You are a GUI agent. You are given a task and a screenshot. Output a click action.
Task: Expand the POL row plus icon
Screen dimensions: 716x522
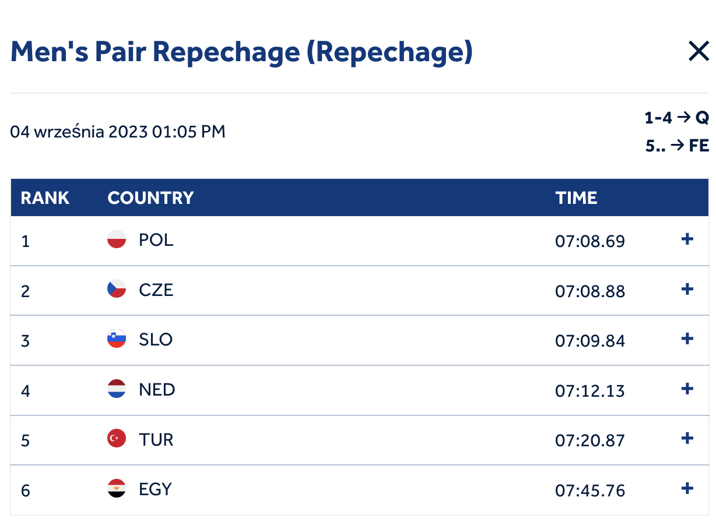click(687, 239)
